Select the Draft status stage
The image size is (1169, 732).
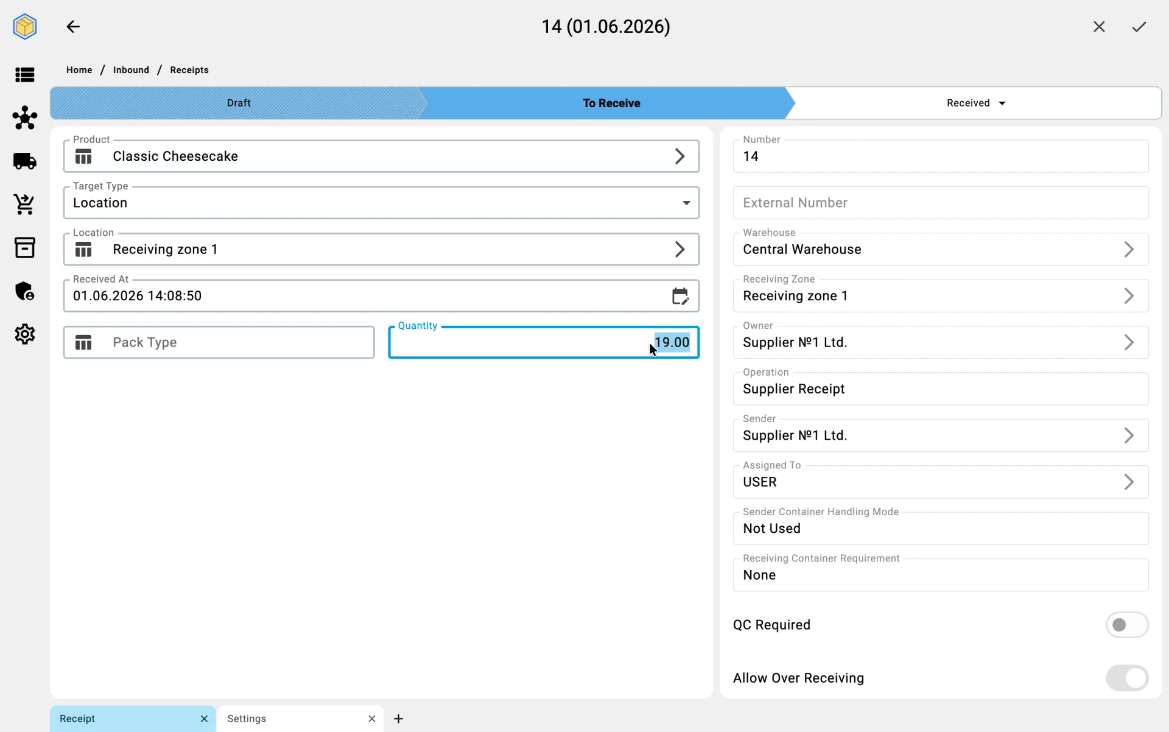239,103
